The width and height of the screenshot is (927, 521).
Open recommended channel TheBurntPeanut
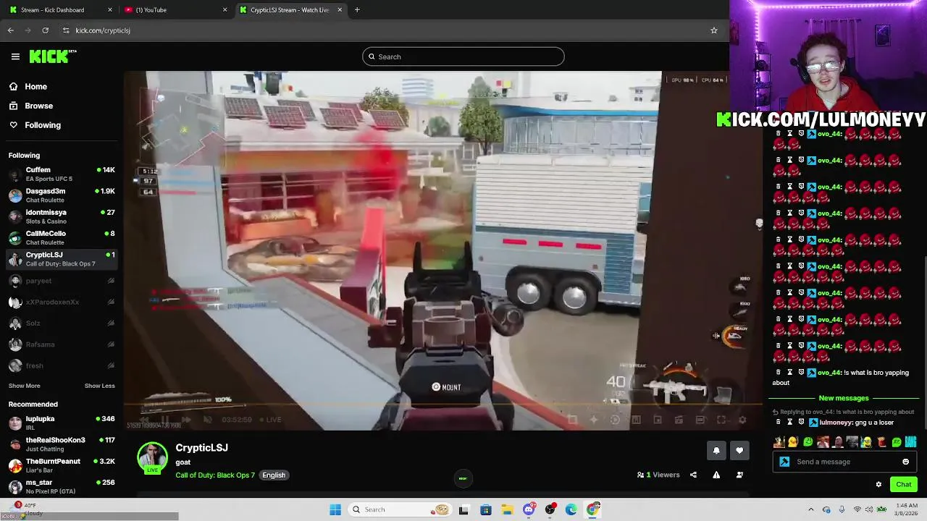point(62,465)
